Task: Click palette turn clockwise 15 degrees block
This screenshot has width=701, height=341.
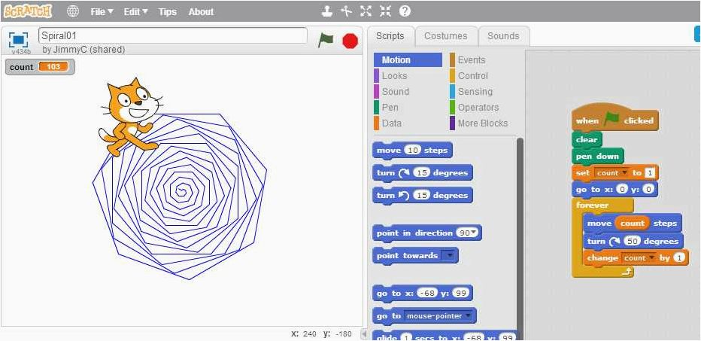Action: (422, 172)
